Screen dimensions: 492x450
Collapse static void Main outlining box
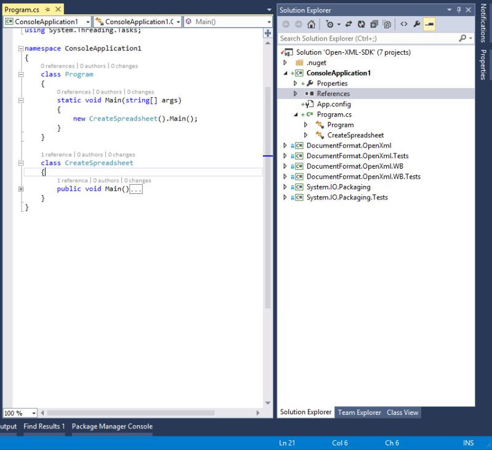click(21, 101)
